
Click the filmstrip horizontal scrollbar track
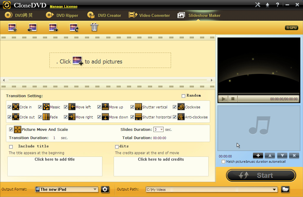click(x=108, y=80)
